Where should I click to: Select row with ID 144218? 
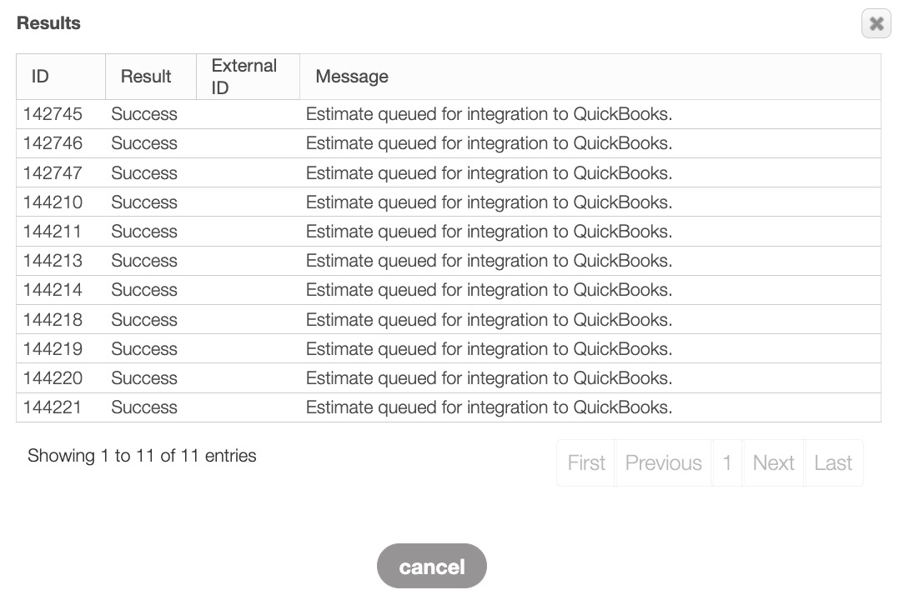[x=53, y=320]
